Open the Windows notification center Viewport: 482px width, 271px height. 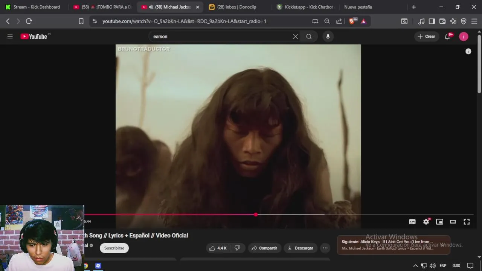470,266
